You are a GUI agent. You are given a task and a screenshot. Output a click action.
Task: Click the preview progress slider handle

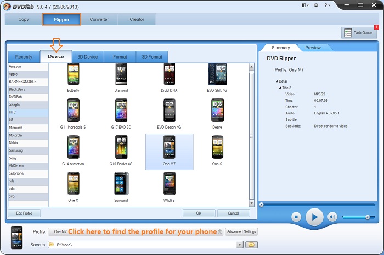[262, 205]
